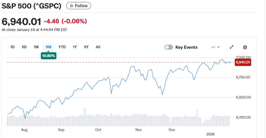Image resolution: width=266 pixels, height=138 pixels.
Task: Toggle the Key Events switch
Action: point(169,47)
